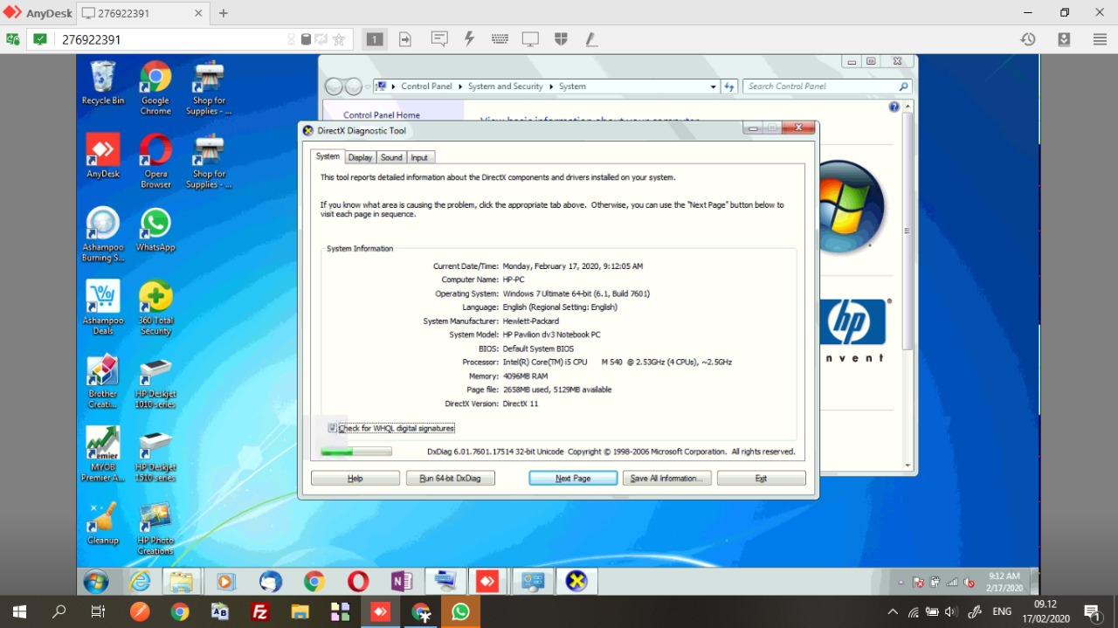The image size is (1118, 628).
Task: Open the AnyDesk keyboard settings icon
Action: tap(500, 39)
